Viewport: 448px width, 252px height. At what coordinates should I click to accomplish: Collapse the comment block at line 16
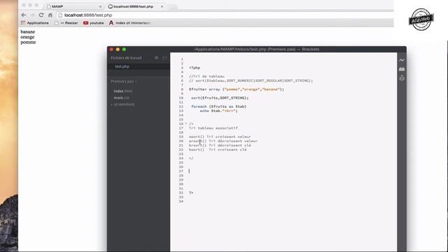(186, 124)
